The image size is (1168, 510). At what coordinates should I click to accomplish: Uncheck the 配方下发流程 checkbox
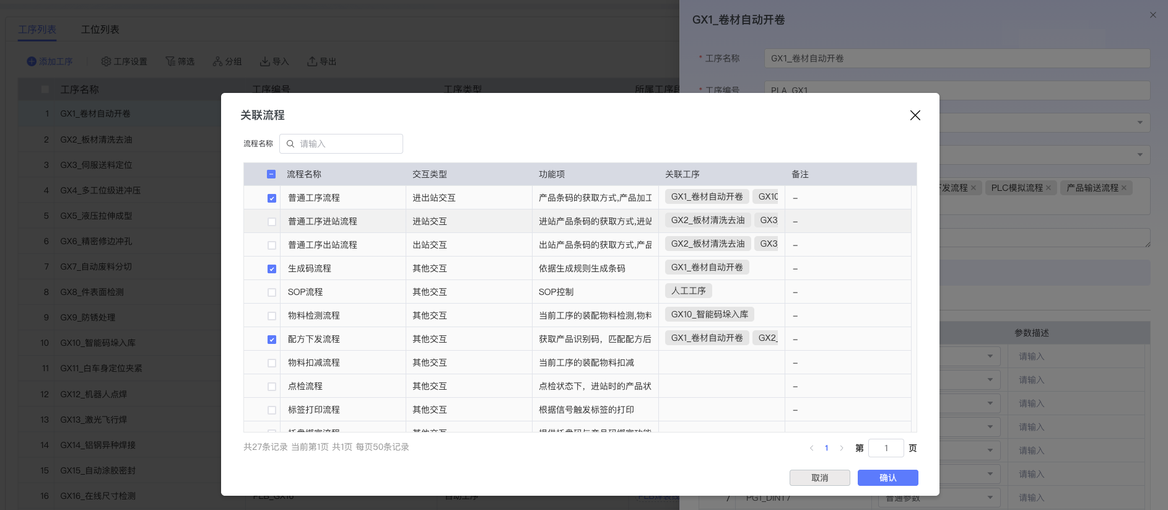(272, 340)
